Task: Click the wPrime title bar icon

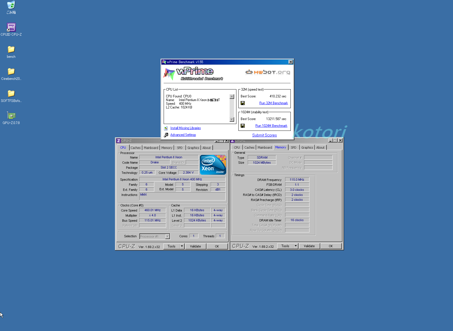Action: pos(164,62)
